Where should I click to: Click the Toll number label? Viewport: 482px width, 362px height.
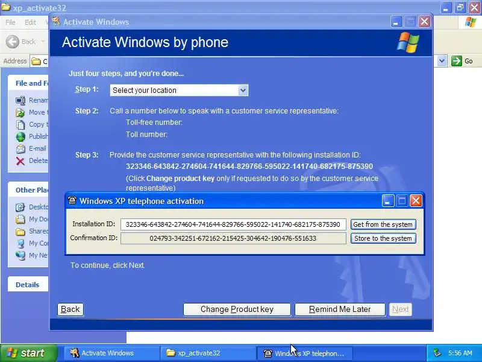tap(146, 135)
